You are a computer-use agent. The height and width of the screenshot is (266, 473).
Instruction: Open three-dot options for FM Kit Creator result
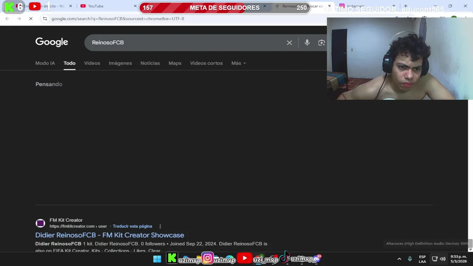[160, 226]
